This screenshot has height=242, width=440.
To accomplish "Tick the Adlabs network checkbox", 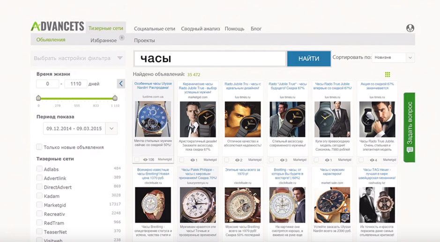I will pos(40,169).
